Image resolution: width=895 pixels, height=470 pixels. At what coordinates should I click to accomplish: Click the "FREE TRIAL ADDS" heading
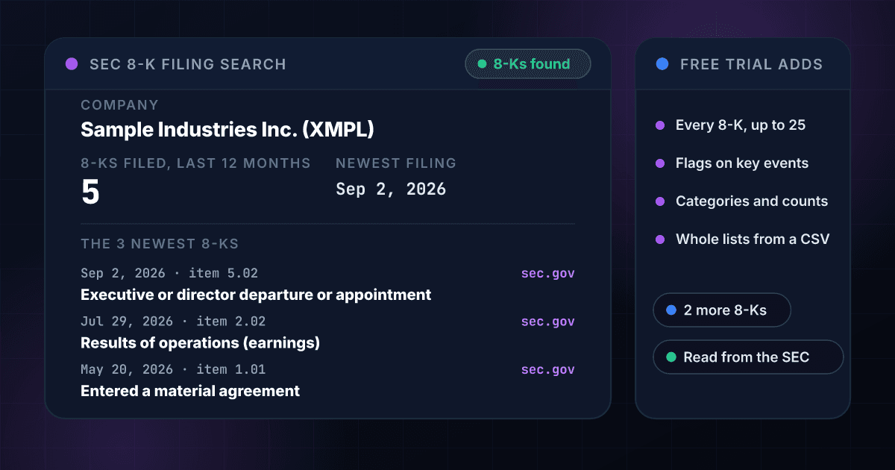click(x=752, y=64)
